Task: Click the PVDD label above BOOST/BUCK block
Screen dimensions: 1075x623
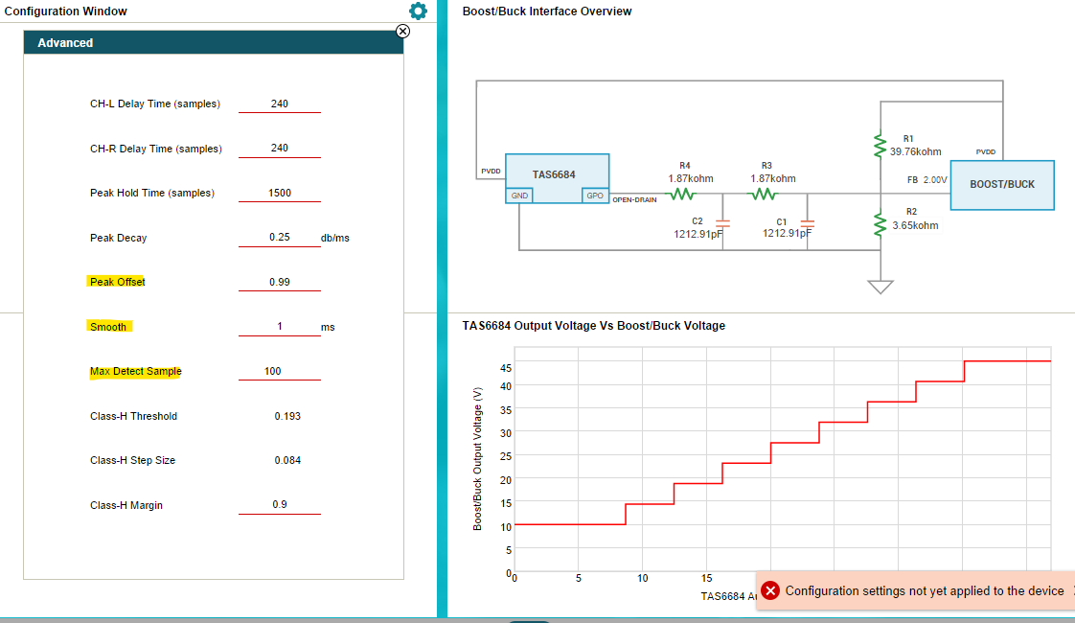Action: [986, 151]
